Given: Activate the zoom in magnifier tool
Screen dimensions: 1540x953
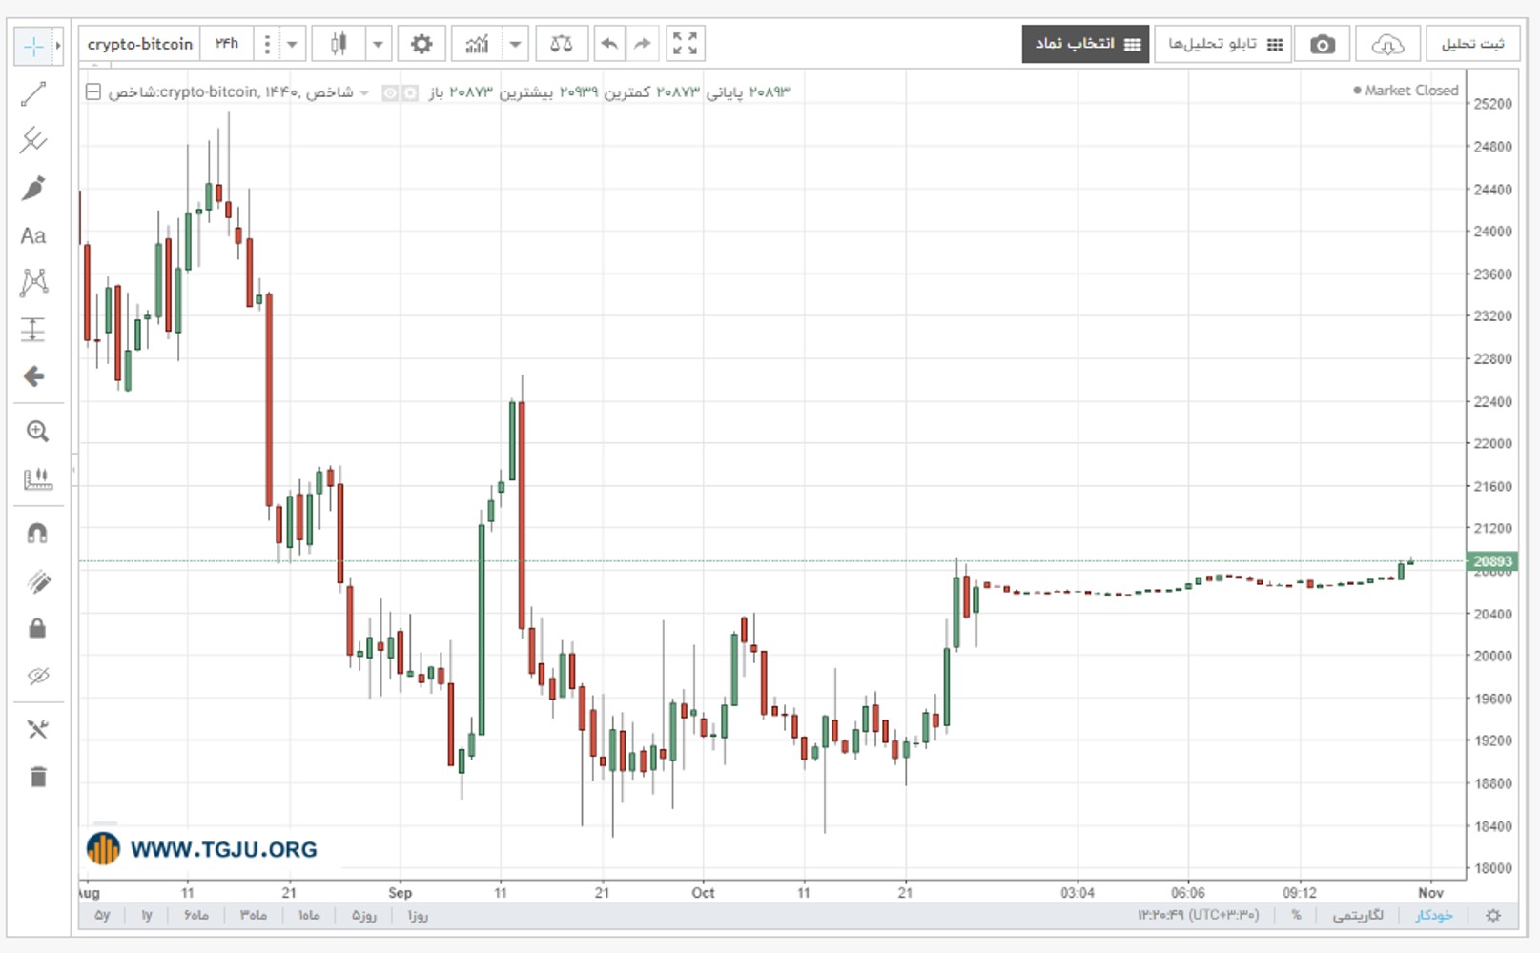Looking at the screenshot, I should 37,432.
